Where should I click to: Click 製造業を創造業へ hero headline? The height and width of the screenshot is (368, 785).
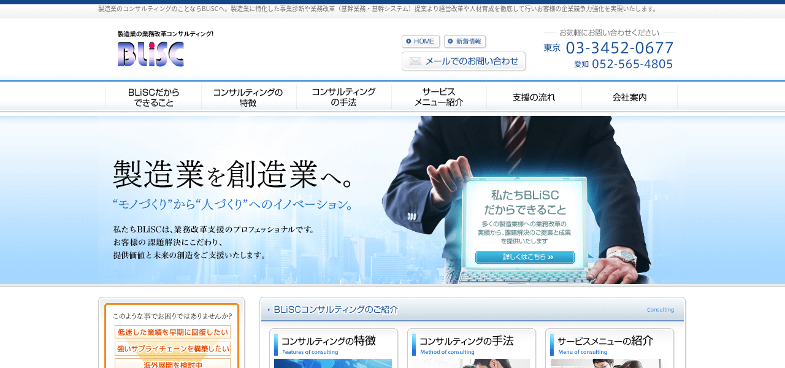(234, 174)
